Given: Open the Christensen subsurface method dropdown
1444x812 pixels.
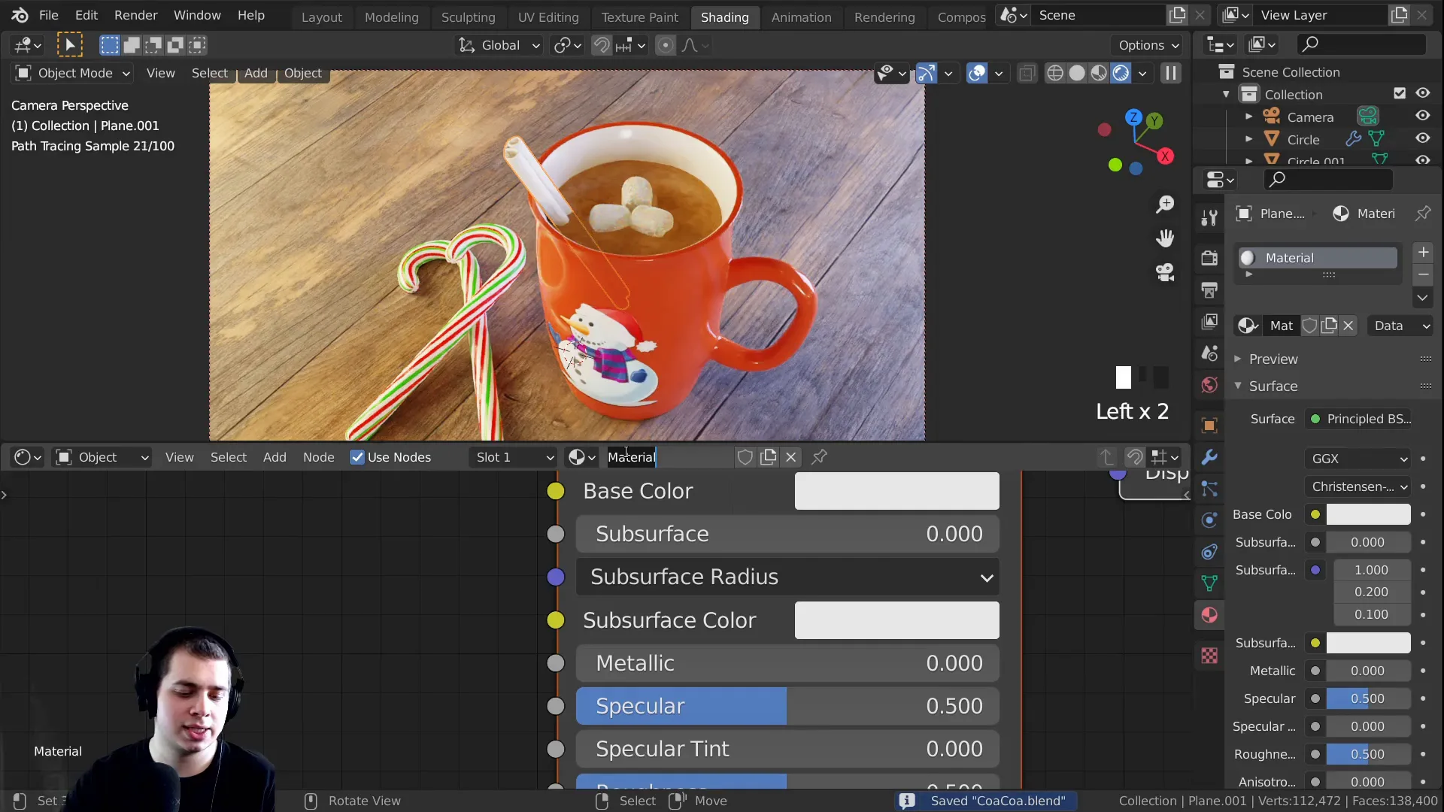Looking at the screenshot, I should click(1358, 486).
